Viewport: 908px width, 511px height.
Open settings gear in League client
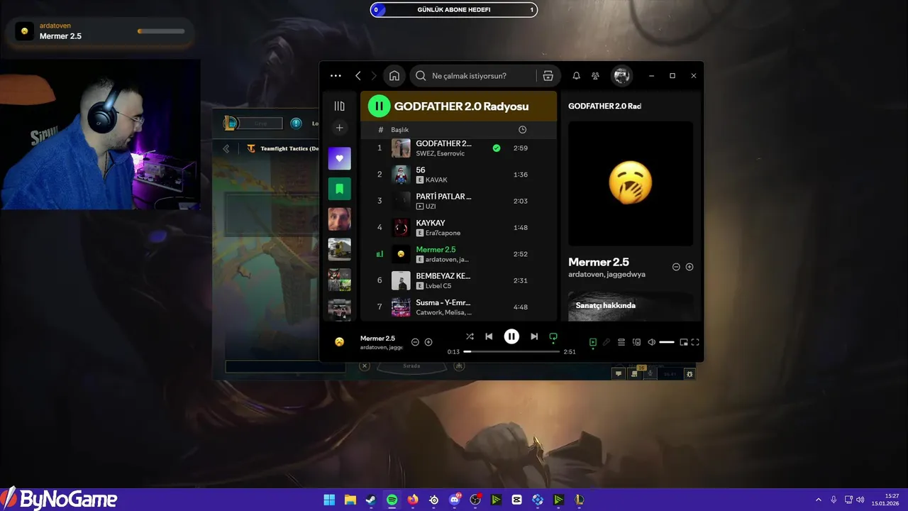[690, 374]
